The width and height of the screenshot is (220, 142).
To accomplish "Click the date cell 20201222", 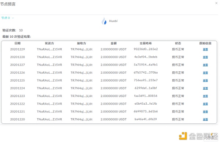I will (x=18, y=104).
